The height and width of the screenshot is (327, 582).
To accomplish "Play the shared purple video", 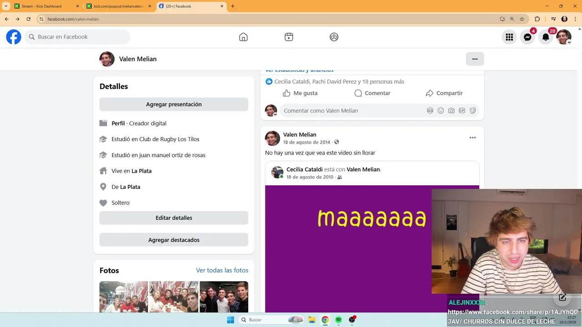I will click(372, 249).
